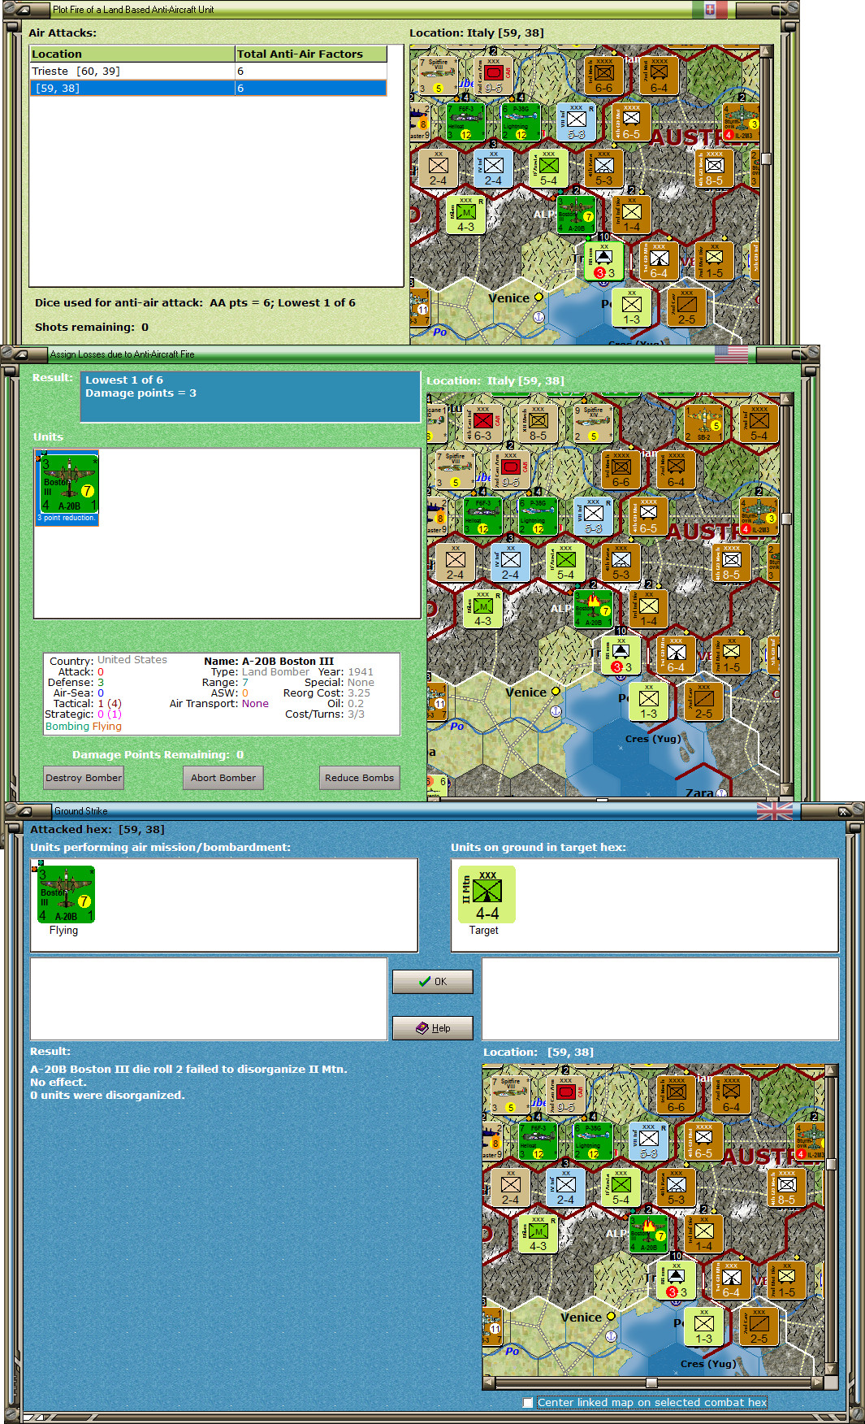The width and height of the screenshot is (865, 1424).
Task: Click the Location column header
Action: pos(132,54)
